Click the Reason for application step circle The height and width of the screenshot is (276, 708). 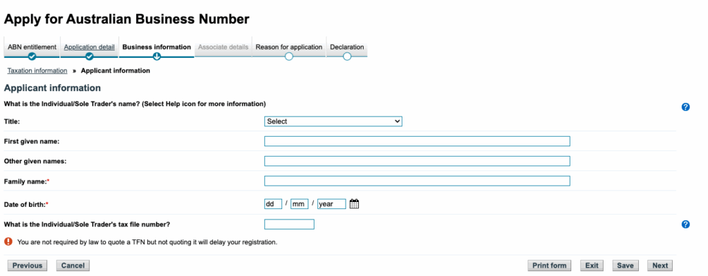[289, 57]
